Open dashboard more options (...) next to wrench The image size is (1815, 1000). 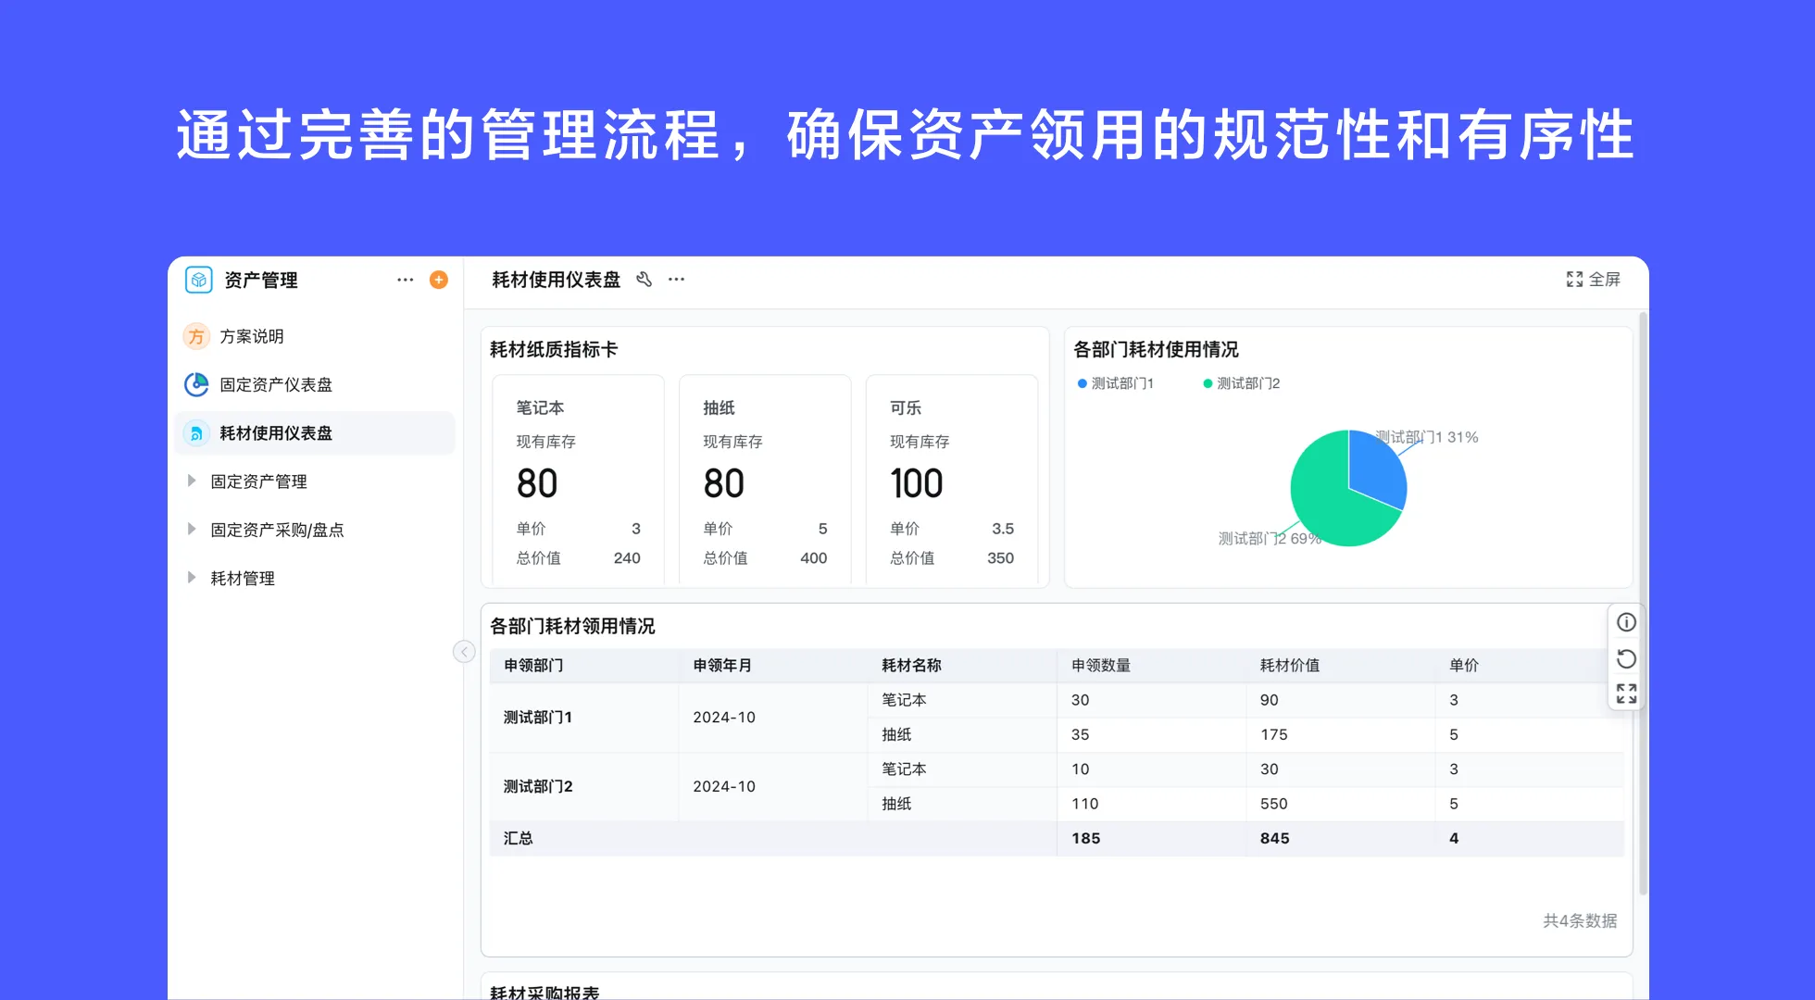coord(676,280)
